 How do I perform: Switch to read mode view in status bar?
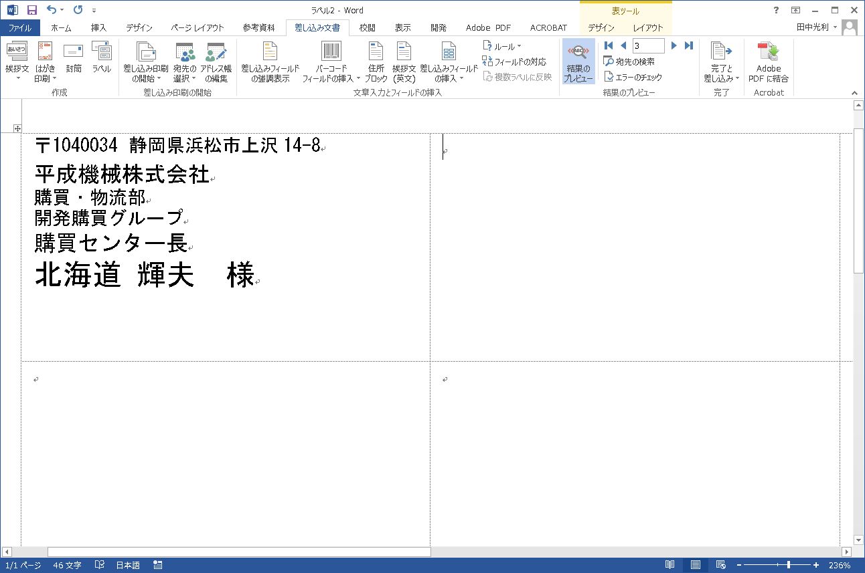tap(670, 565)
